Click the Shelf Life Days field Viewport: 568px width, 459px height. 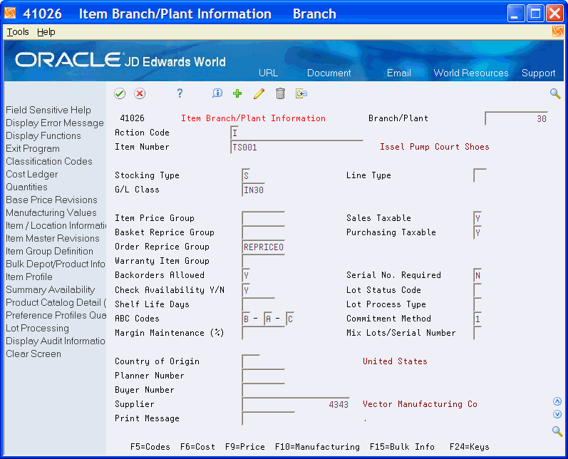(258, 304)
